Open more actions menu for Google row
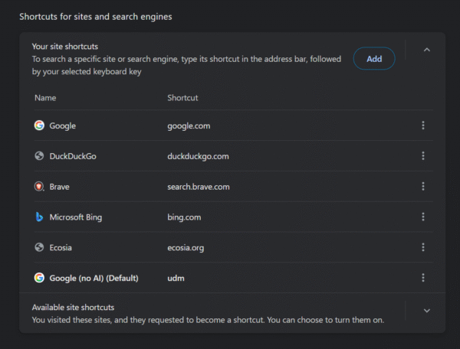The image size is (460, 349). (423, 126)
